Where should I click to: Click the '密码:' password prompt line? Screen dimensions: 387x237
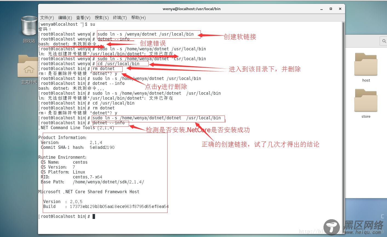point(45,29)
